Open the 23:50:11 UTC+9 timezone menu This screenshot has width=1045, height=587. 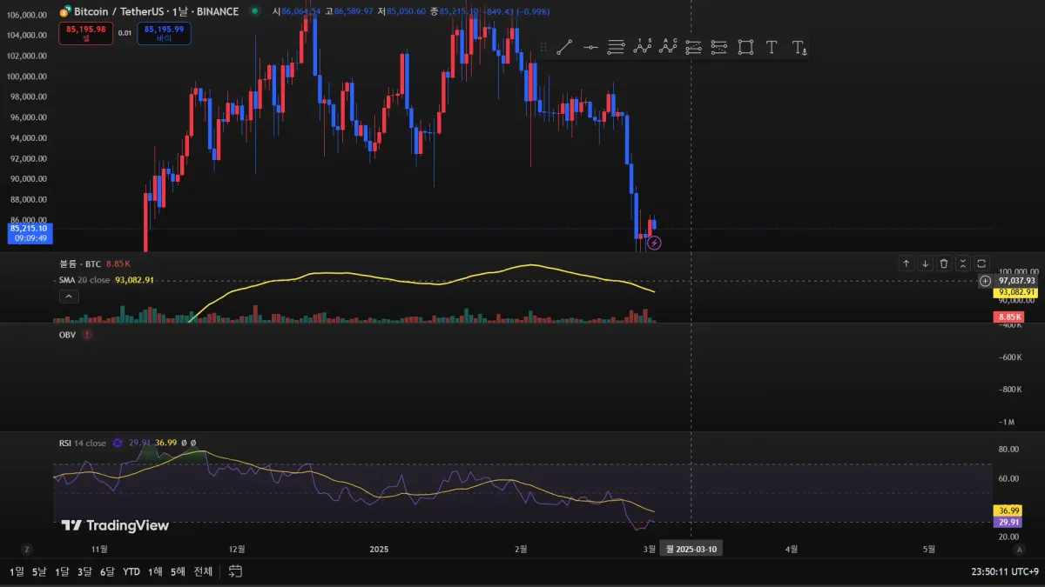(1004, 571)
